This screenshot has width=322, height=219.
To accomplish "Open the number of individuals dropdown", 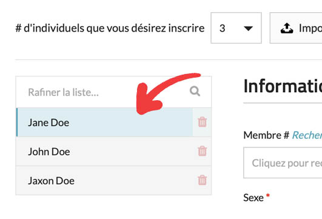I will pyautogui.click(x=236, y=28).
